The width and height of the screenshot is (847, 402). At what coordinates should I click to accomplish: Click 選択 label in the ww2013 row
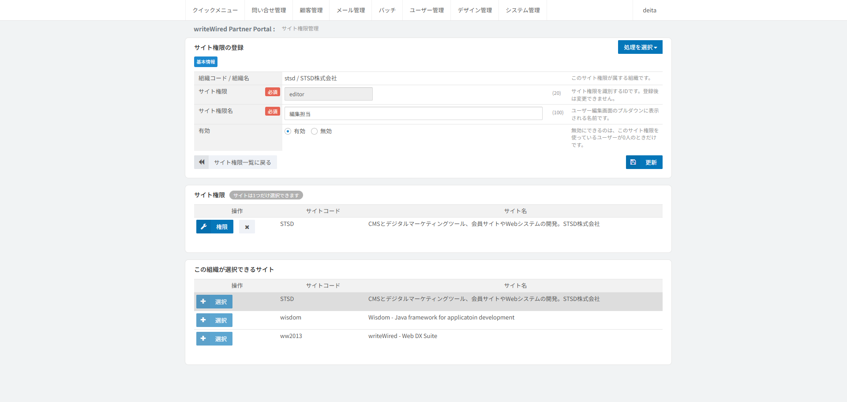coord(221,339)
